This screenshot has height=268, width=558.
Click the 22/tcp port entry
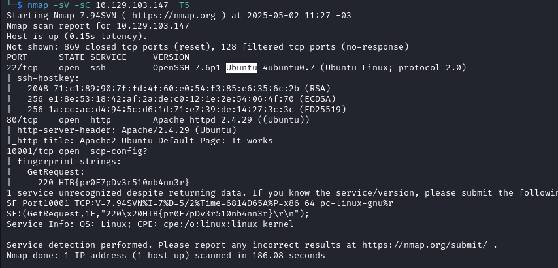tap(22, 67)
